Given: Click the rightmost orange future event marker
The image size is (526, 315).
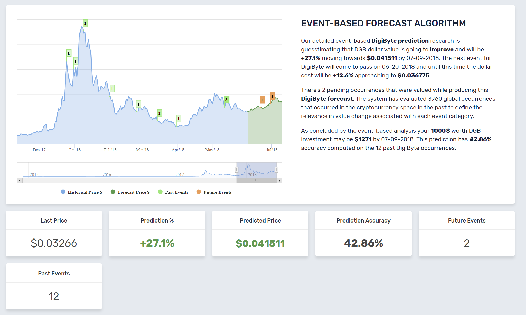Looking at the screenshot, I should (x=273, y=96).
